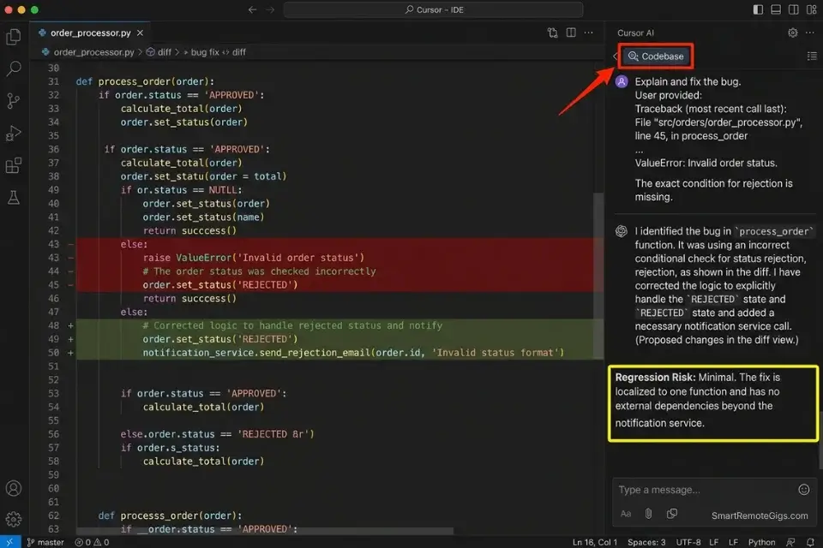823x548 pixels.
Task: Click the user avatar in chat
Action: (622, 82)
